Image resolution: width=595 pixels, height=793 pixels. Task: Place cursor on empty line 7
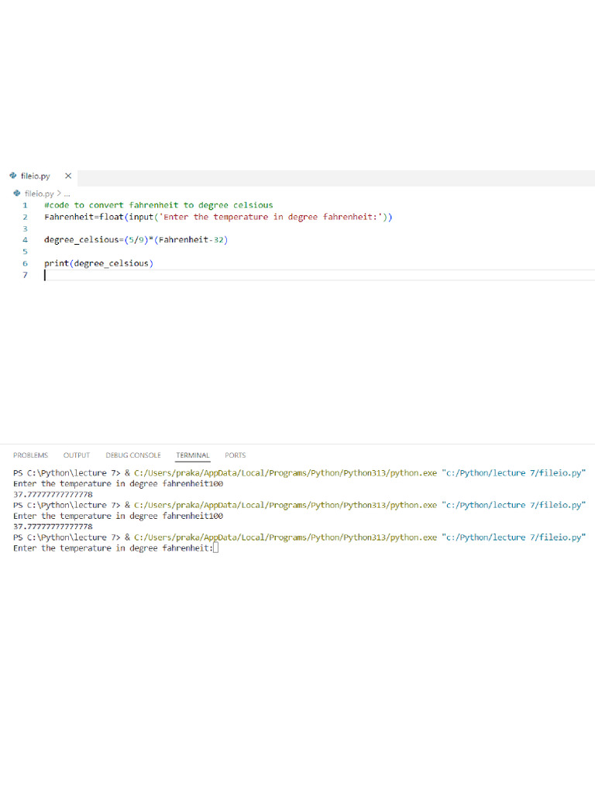pos(319,275)
